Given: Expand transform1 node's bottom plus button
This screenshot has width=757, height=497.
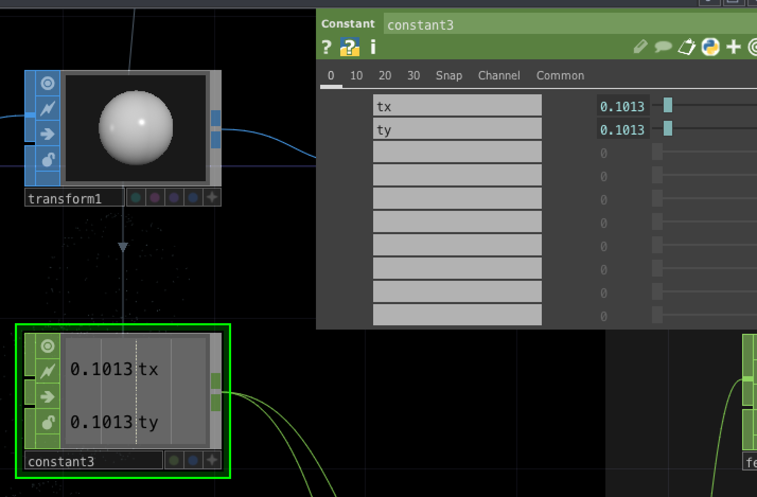Looking at the screenshot, I should point(212,198).
